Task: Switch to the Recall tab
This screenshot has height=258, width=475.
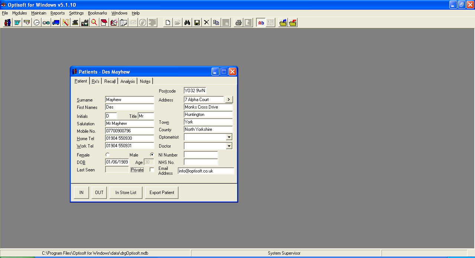Action: [x=110, y=81]
